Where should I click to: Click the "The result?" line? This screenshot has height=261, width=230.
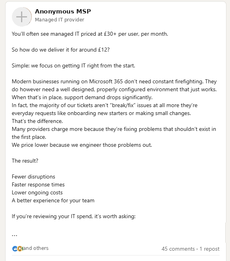click(25, 161)
